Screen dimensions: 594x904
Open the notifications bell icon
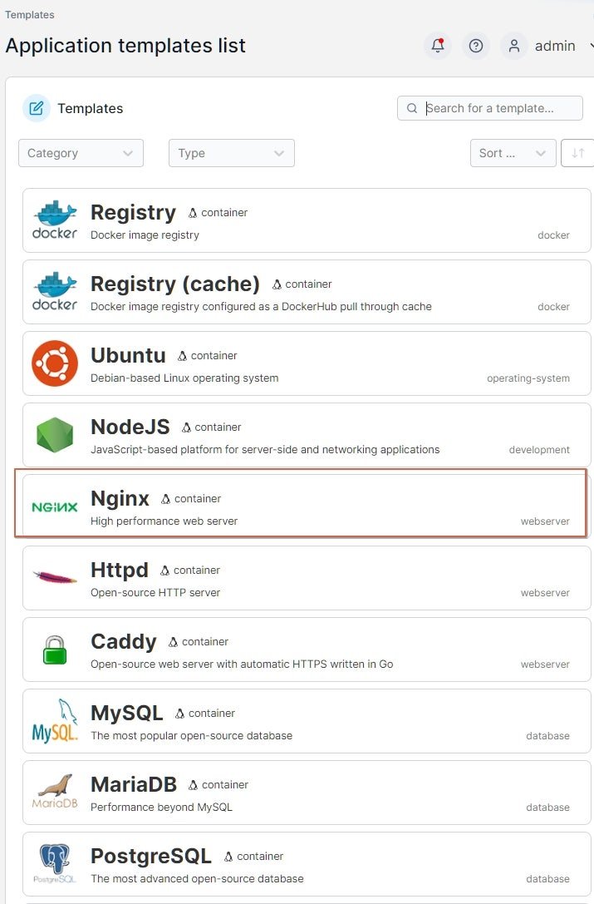[437, 46]
